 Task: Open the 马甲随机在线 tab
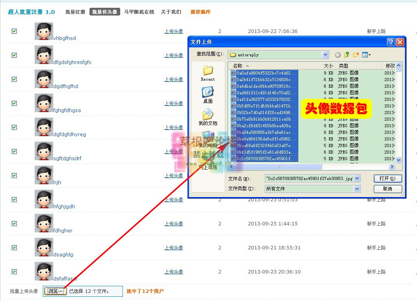pyautogui.click(x=139, y=12)
